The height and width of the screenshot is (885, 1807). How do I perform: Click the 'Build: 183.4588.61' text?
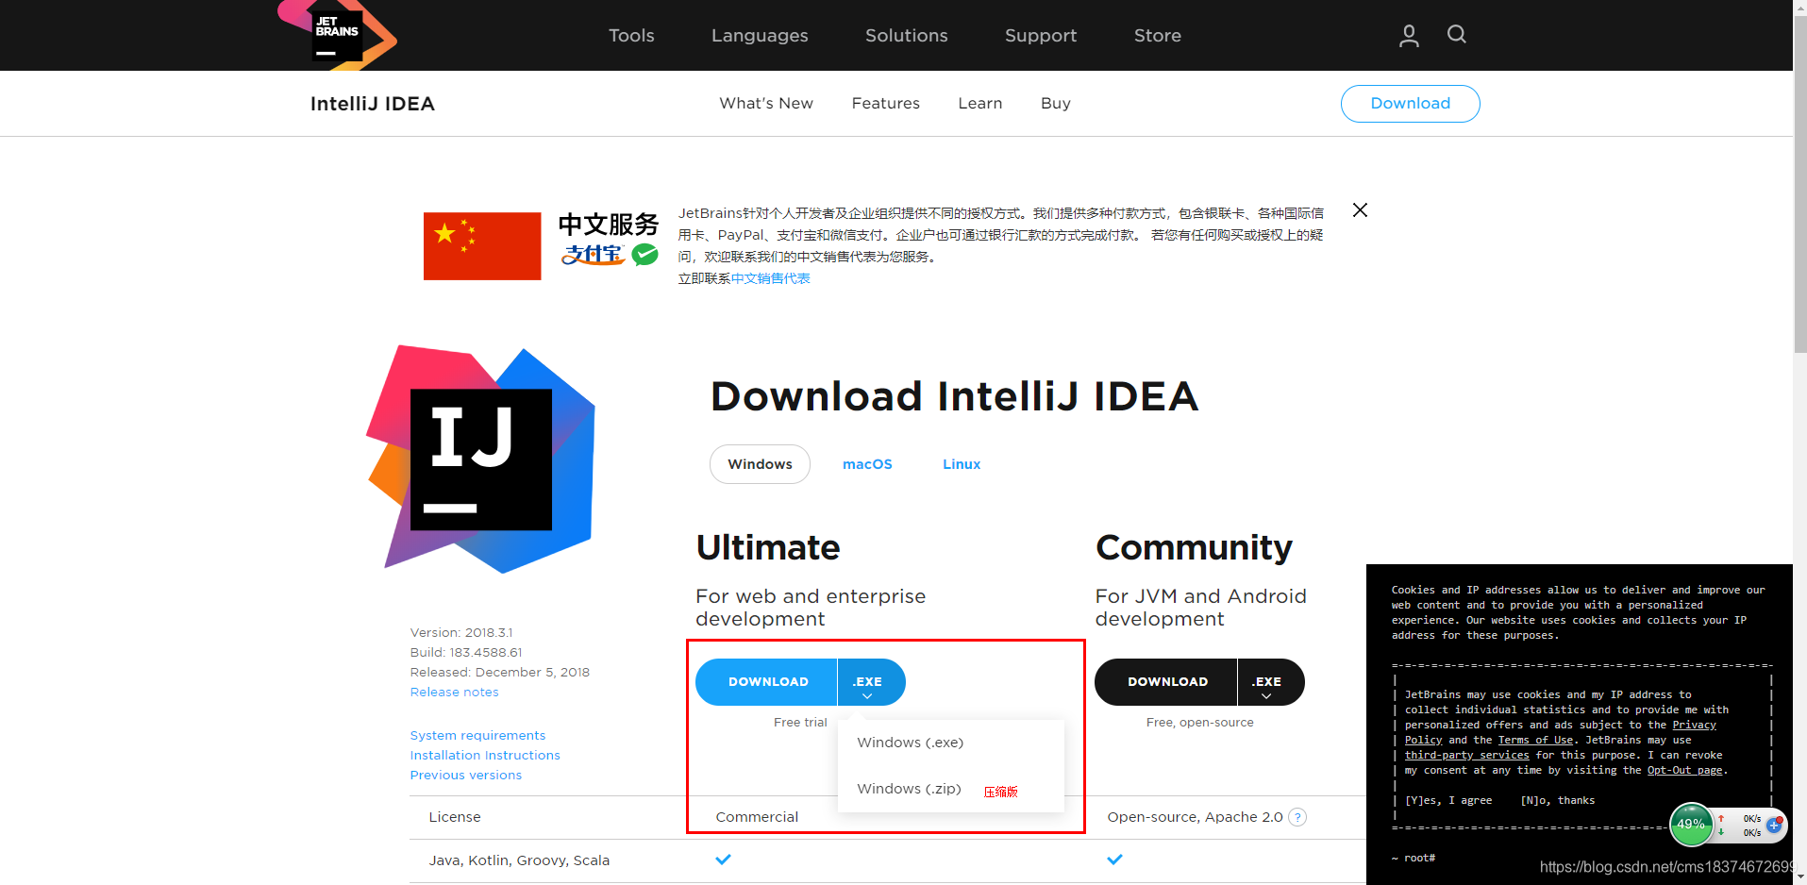point(466,653)
